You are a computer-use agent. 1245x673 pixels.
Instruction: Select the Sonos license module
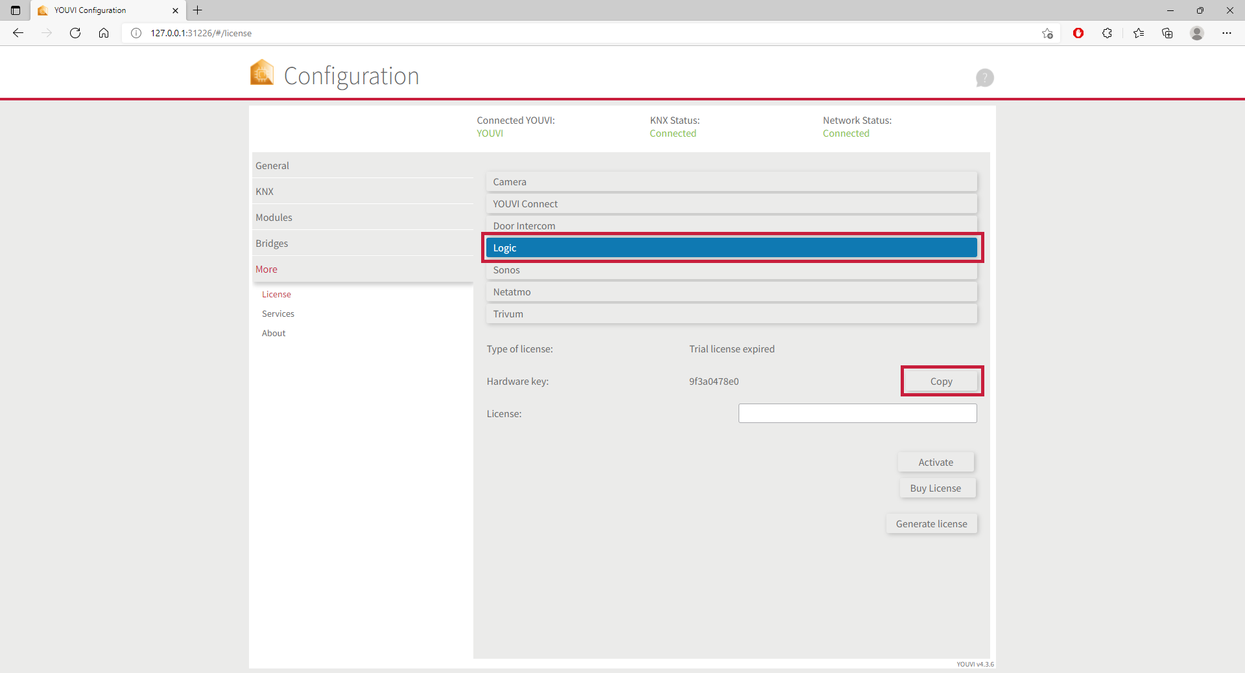pos(731,270)
